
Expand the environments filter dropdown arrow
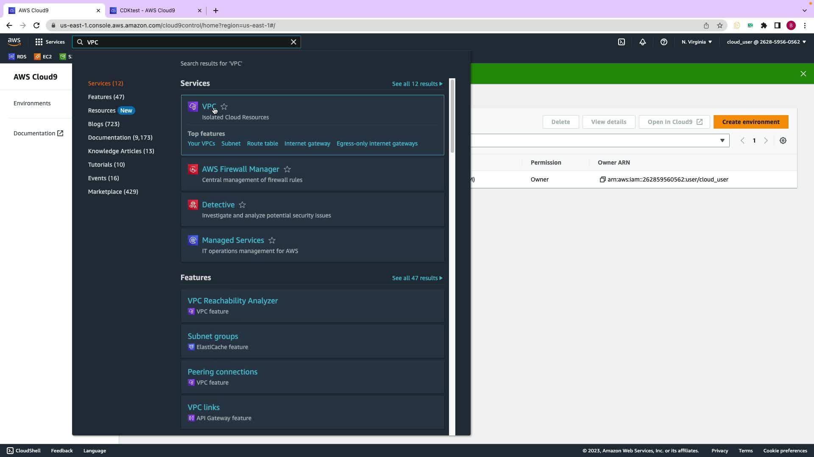pos(722,140)
